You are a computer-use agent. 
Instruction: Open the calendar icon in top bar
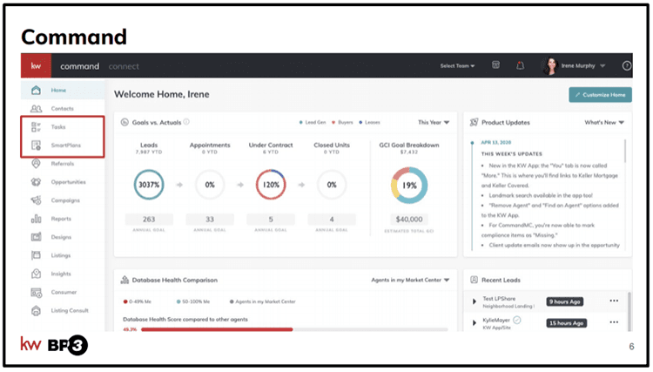(495, 65)
